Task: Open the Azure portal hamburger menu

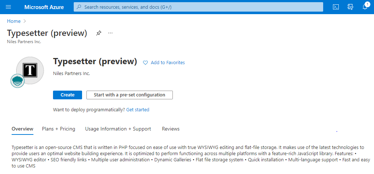Action: pos(9,7)
